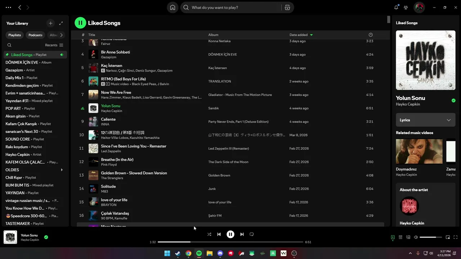Click the Yolun Sonu title in Now Playing panel
The height and width of the screenshot is (259, 461).
pos(410,98)
